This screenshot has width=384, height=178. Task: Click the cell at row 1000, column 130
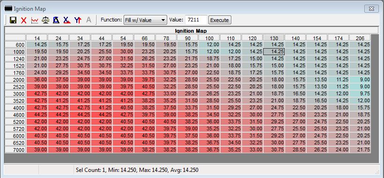274,51
